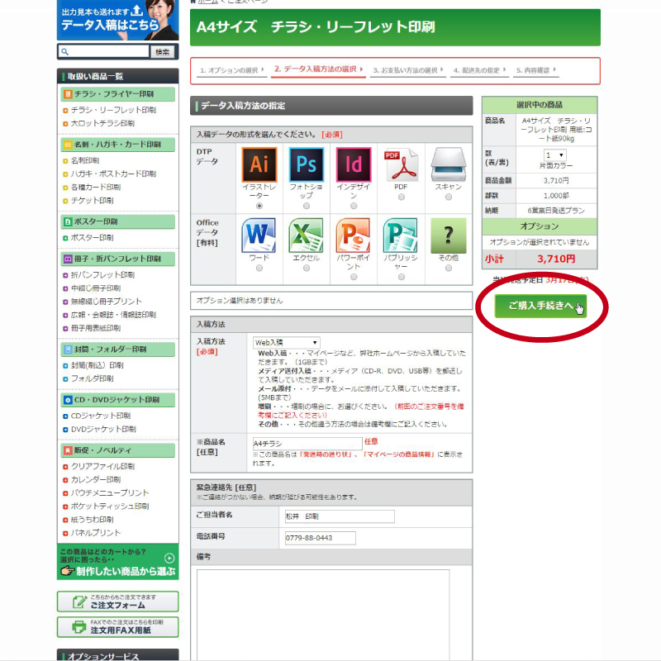The image size is (661, 661).
Task: Open the 無線綴じ冊子プリント link
Action: coord(107,302)
